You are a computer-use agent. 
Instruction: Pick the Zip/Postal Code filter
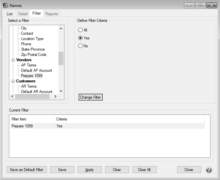click(34, 55)
